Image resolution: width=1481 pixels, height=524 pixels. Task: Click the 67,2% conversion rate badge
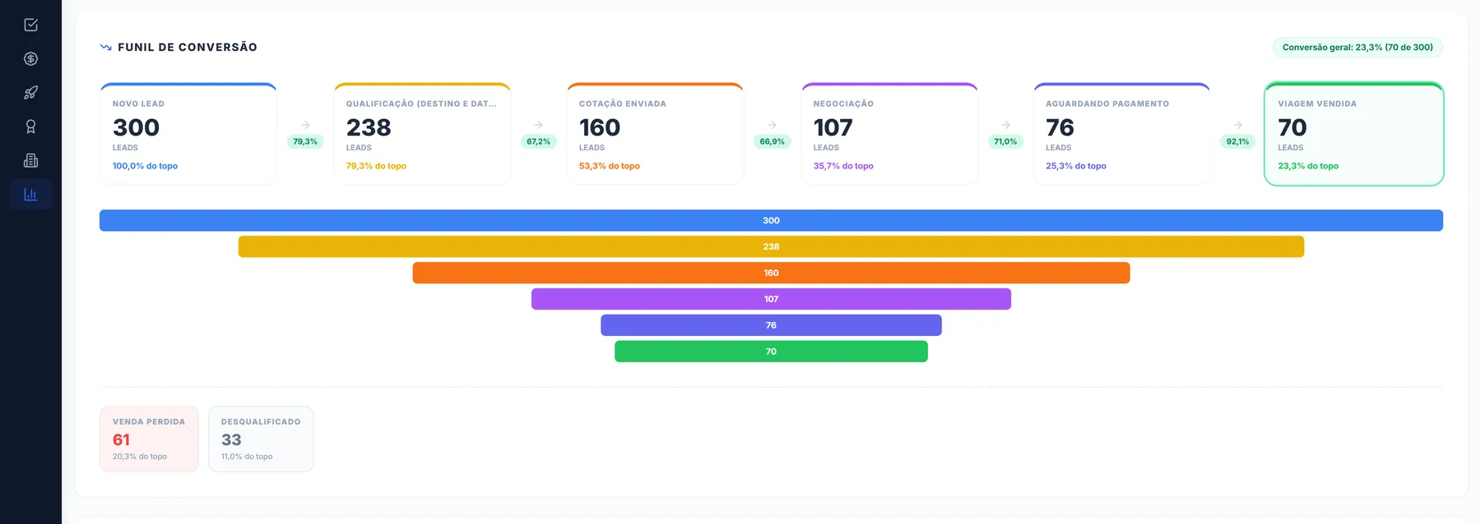pyautogui.click(x=538, y=141)
